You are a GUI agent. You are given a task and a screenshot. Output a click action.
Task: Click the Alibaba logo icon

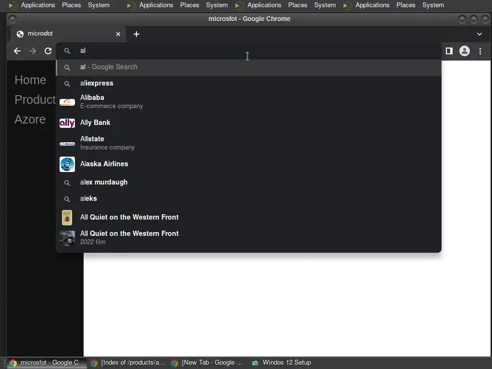pos(67,102)
